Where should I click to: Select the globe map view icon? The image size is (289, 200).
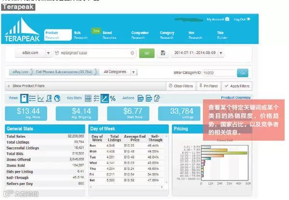(x=57, y=98)
